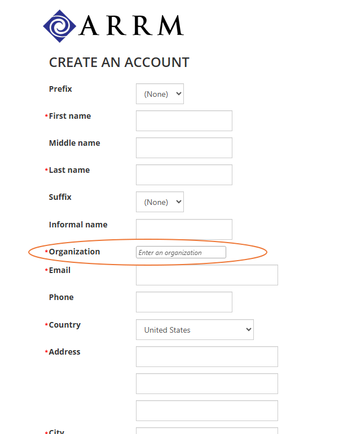Focus the Middle name text box
The width and height of the screenshot is (352, 434).
point(184,147)
